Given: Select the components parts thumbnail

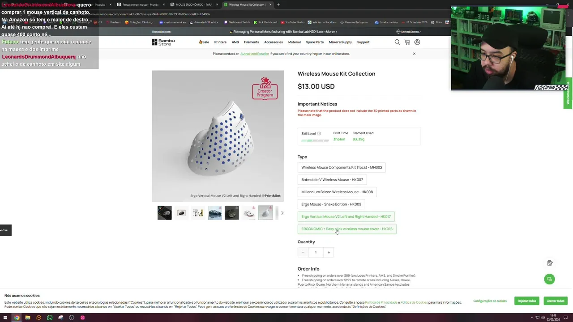Looking at the screenshot, I should click(198, 213).
